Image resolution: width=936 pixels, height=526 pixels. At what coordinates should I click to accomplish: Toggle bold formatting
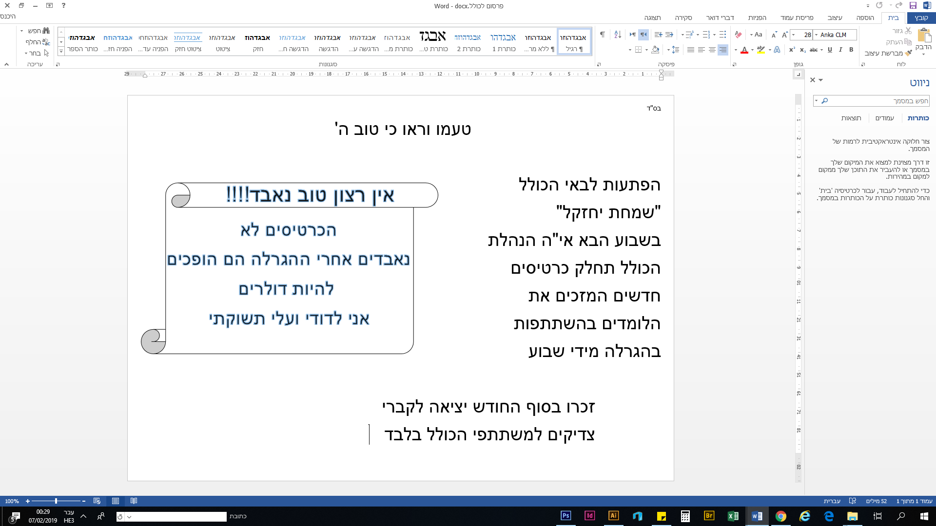pyautogui.click(x=851, y=50)
